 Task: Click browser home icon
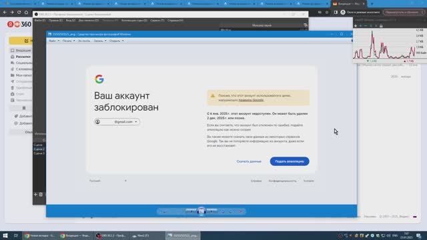(x=26, y=12)
